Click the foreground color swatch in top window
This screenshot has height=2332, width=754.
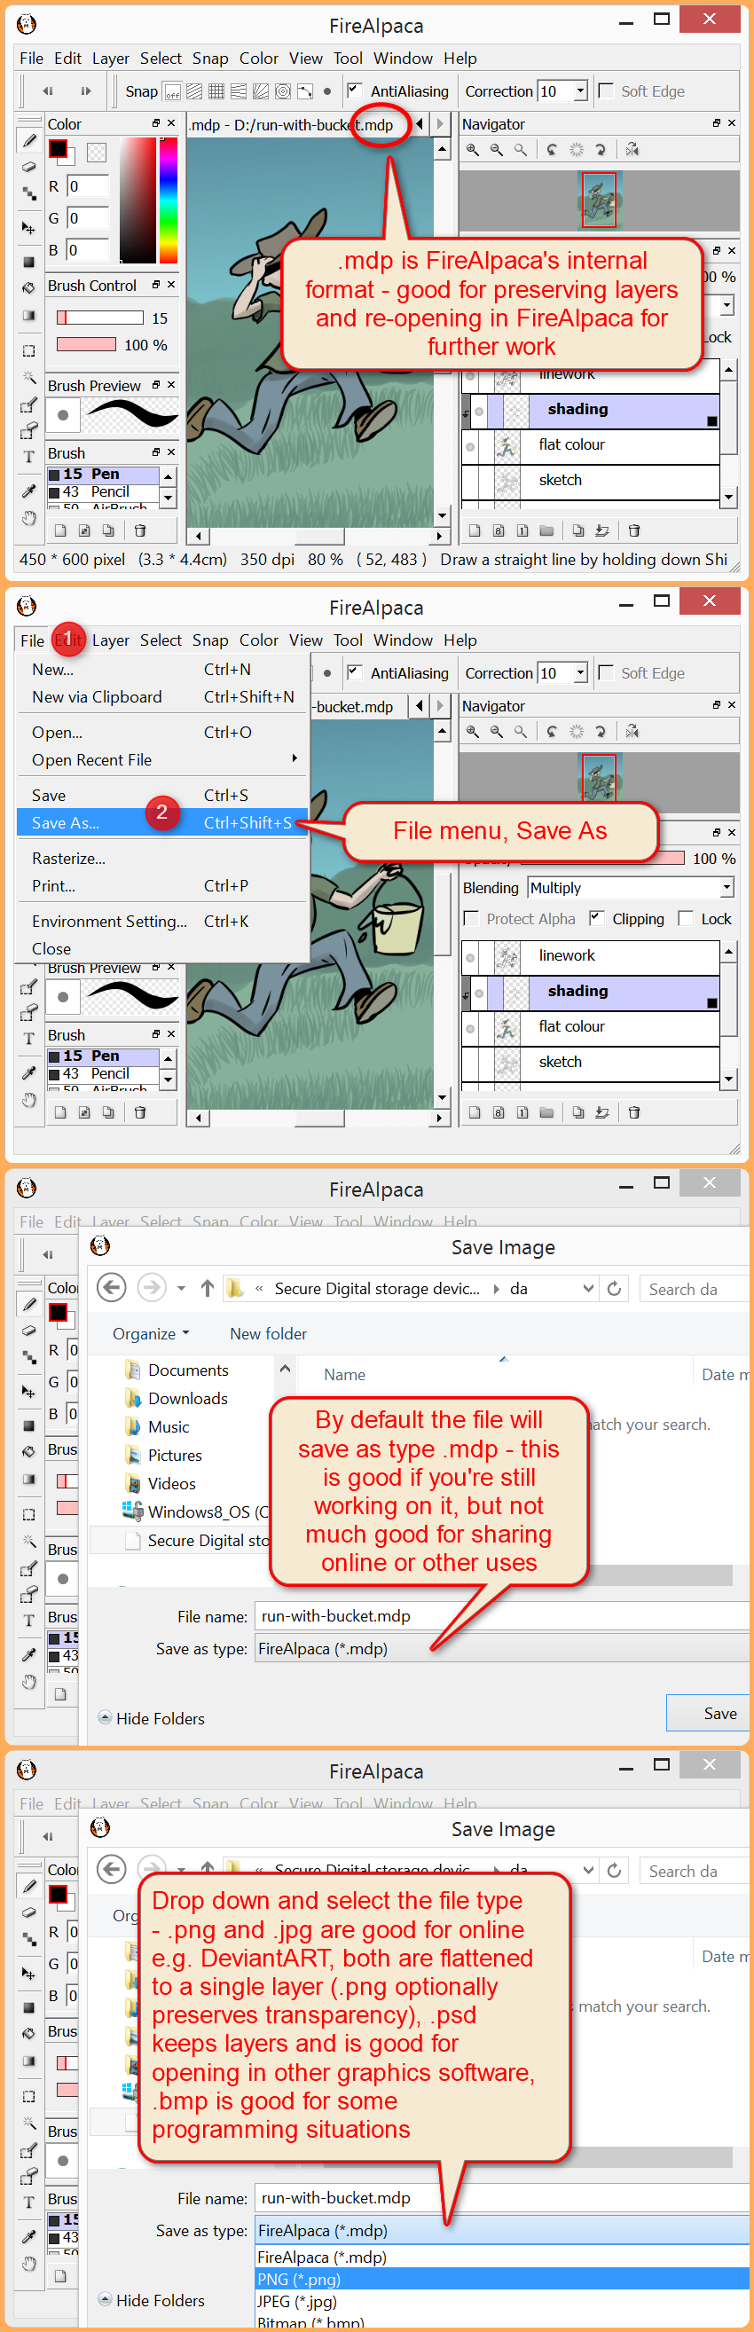pos(58,148)
